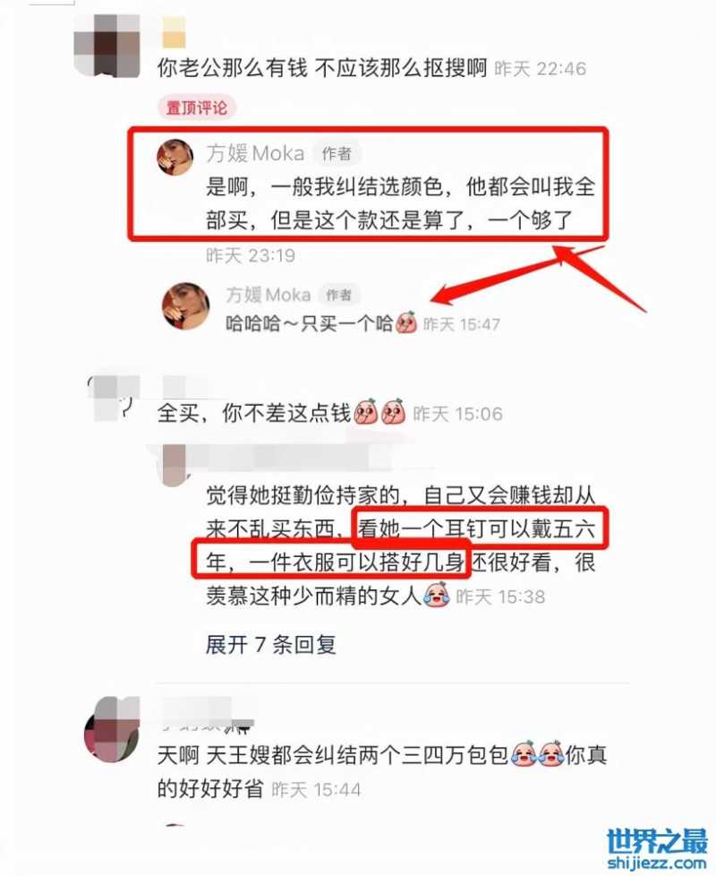The height and width of the screenshot is (876, 716).
Task: Tap the peach emoji after 只买一个哈
Action: click(x=406, y=323)
